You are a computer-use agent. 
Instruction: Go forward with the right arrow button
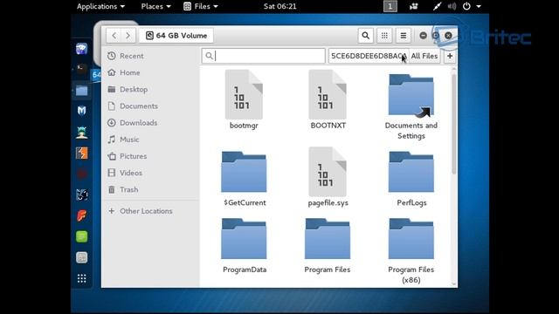pyautogui.click(x=128, y=36)
